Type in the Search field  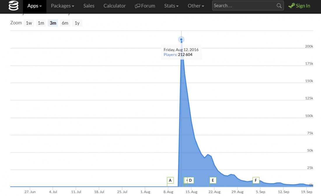click(x=244, y=6)
